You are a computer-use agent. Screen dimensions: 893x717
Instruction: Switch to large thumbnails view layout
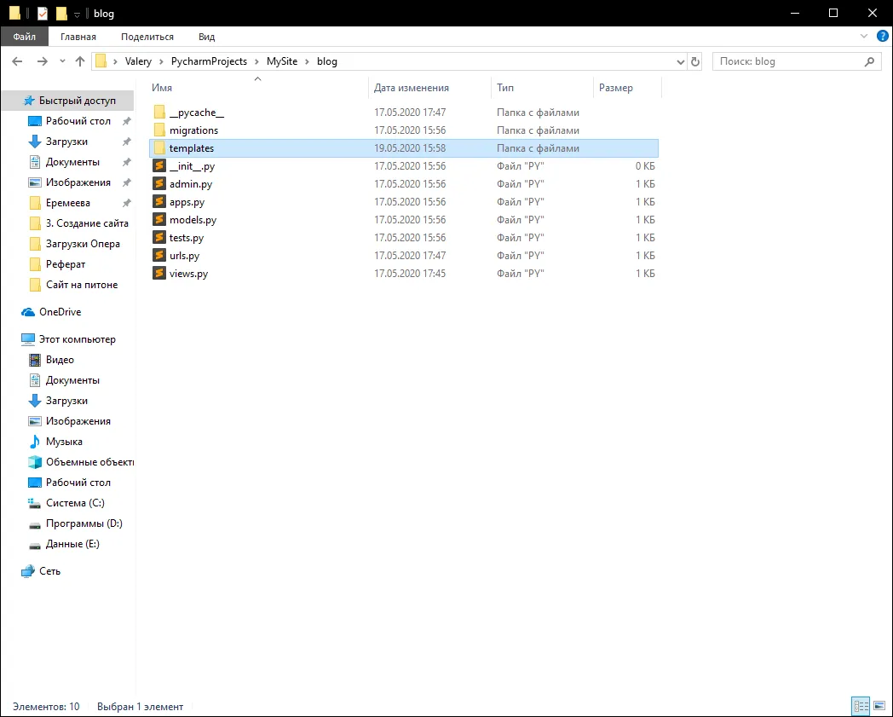[879, 706]
